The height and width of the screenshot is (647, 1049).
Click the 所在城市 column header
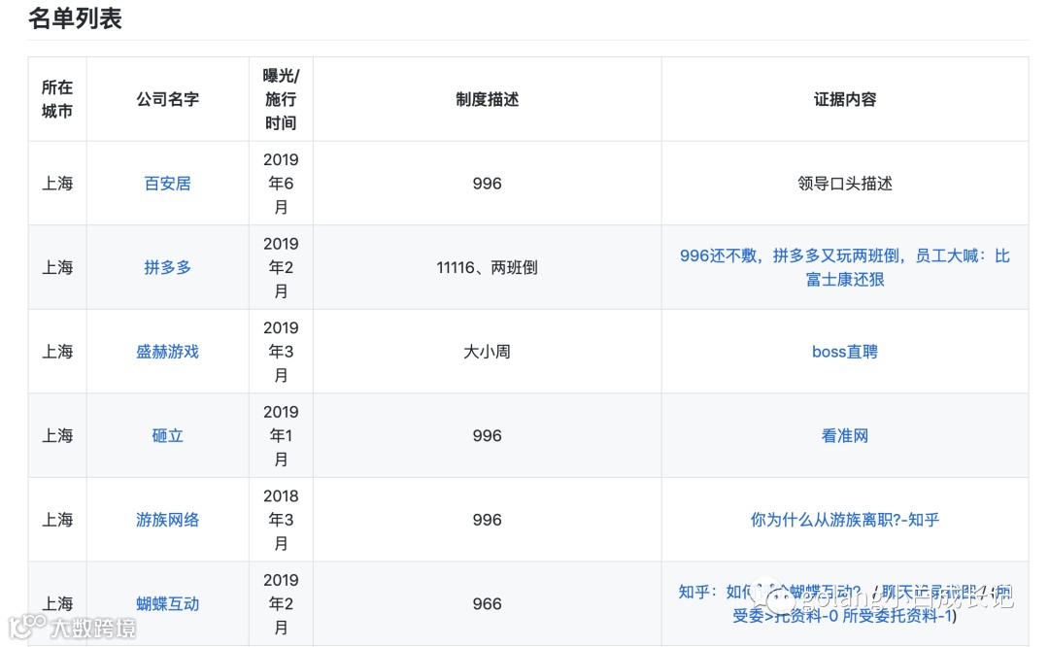click(x=57, y=99)
